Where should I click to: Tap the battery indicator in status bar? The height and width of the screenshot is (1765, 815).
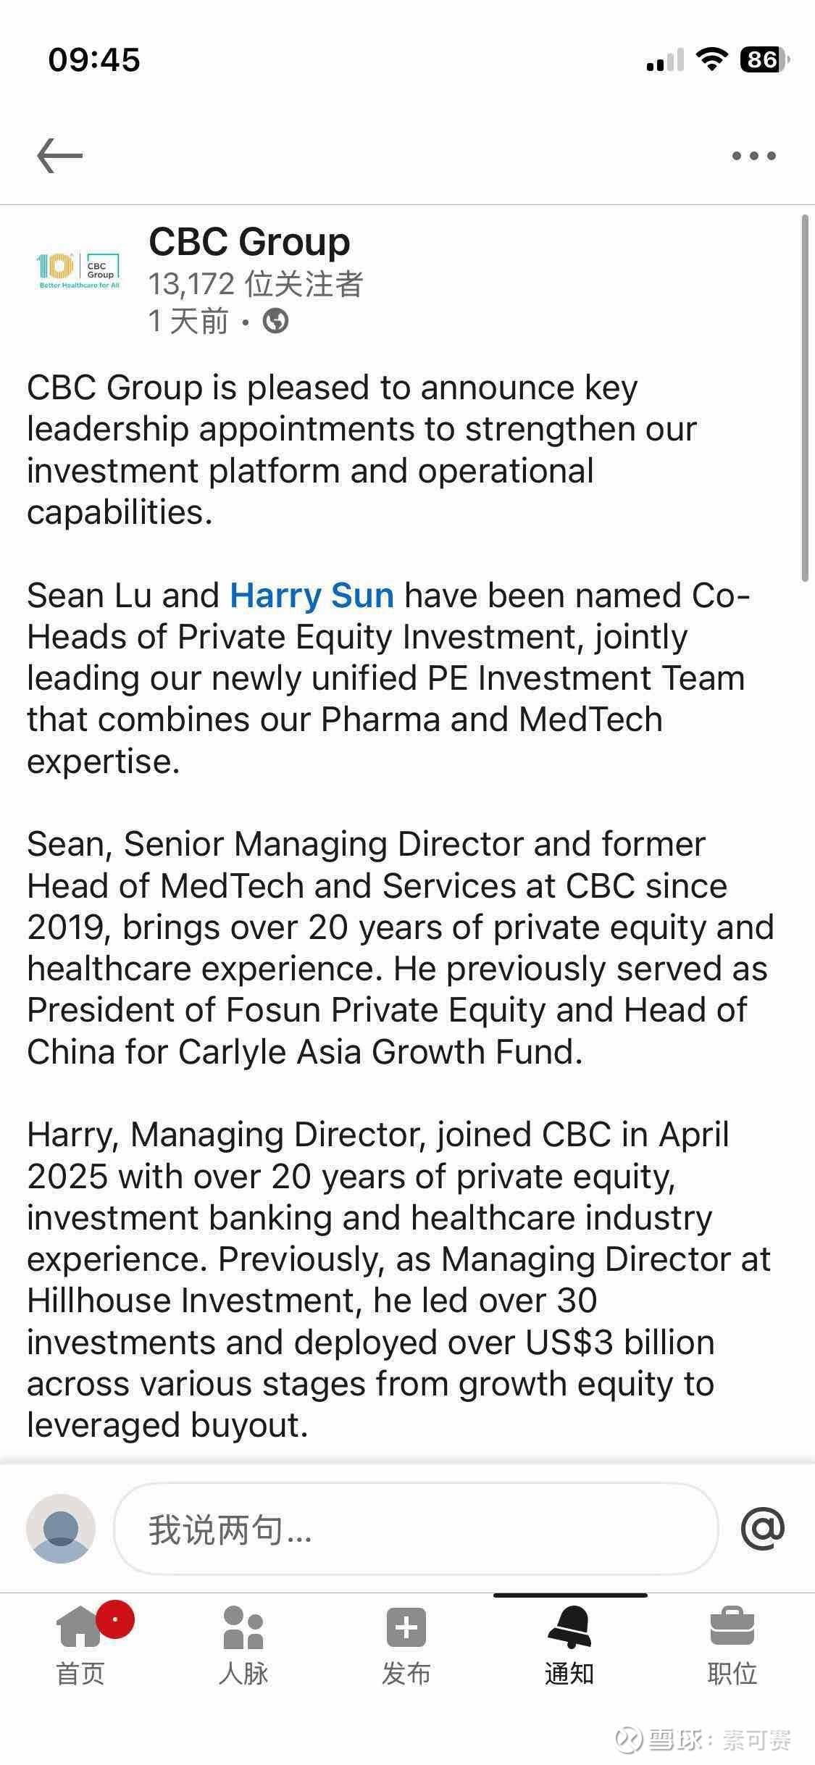(764, 59)
